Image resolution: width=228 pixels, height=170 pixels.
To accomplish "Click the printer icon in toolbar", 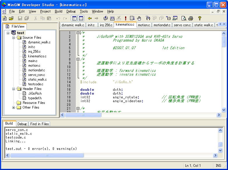I will click(x=190, y=18).
